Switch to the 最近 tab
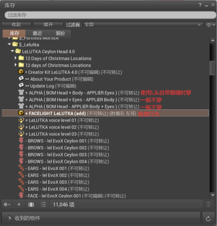Screen dimensions: 217x226 37,34
